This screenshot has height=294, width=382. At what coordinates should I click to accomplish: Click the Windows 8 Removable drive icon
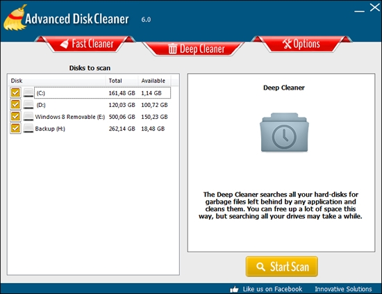(28, 117)
